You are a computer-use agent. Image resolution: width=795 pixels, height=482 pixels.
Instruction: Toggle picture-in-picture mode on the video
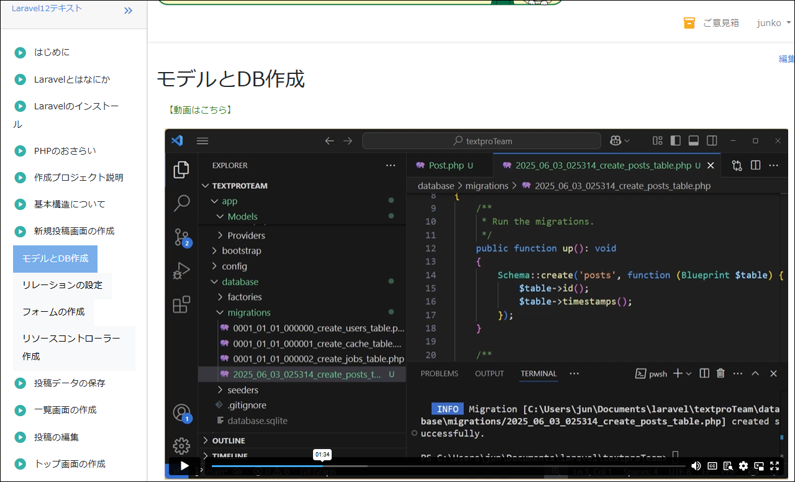759,465
